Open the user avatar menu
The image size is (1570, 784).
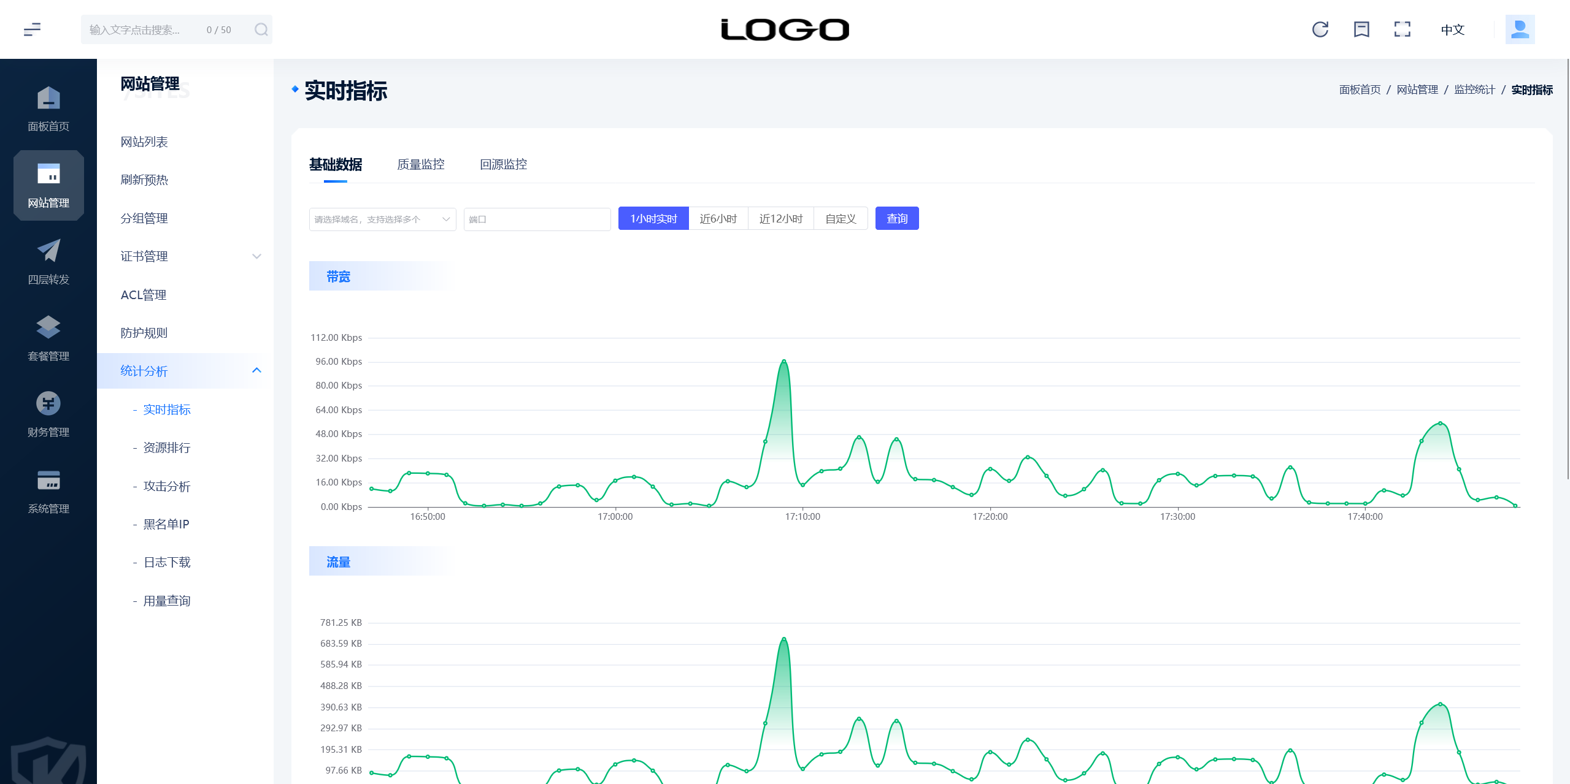[1520, 29]
